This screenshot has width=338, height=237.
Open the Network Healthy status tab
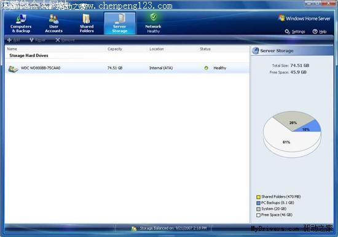[153, 23]
